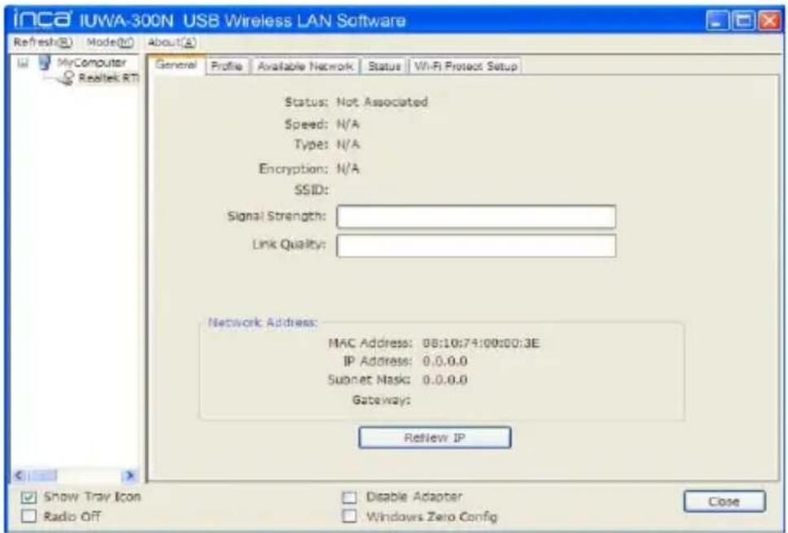This screenshot has width=788, height=533.
Task: Switch to the Profile tab
Action: pos(227,66)
